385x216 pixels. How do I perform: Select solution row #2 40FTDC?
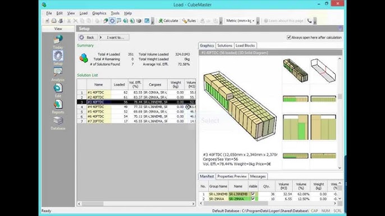pyautogui.click(x=136, y=97)
